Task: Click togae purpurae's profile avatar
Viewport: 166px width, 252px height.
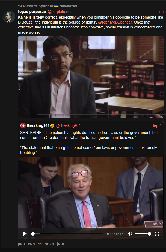Action: coord(9,16)
